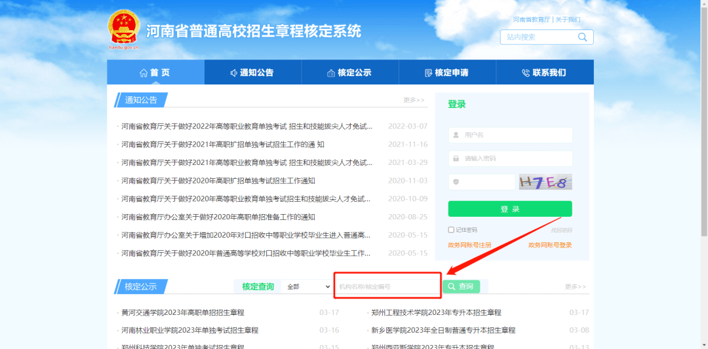Image resolution: width=708 pixels, height=349 pixels.
Task: Click the briefcase icon beside 核定公示 tab
Action: (331, 73)
